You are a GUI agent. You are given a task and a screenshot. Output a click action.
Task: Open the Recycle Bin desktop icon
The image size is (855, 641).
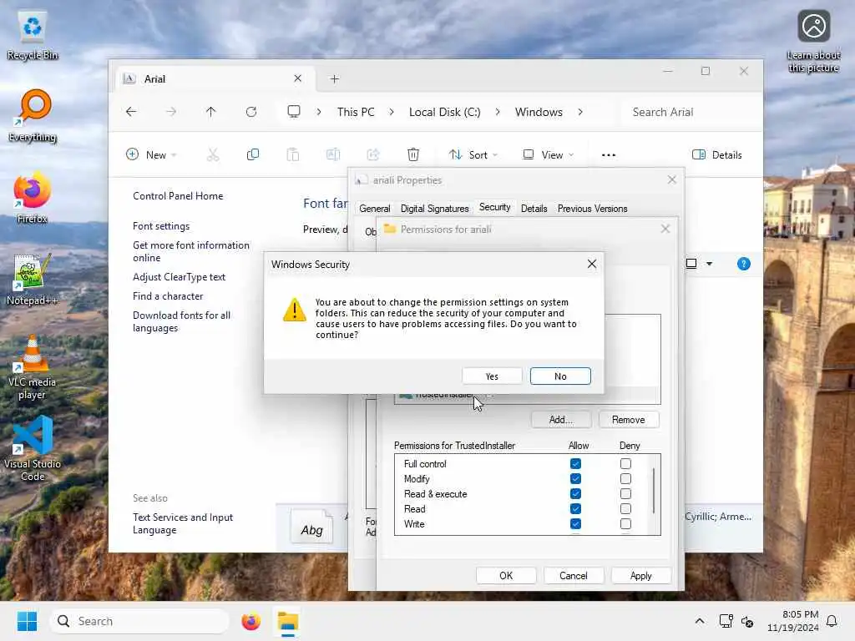(x=33, y=36)
